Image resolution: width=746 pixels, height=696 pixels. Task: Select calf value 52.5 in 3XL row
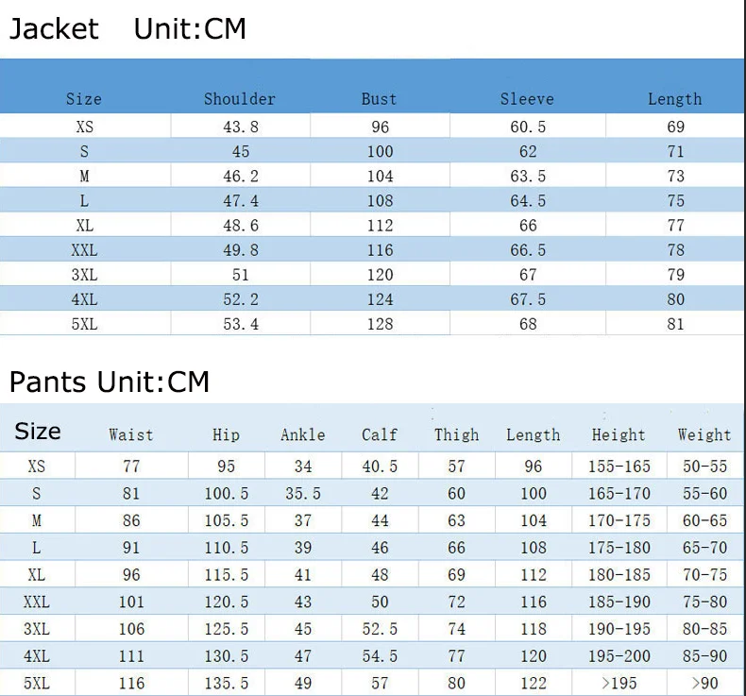[380, 629]
